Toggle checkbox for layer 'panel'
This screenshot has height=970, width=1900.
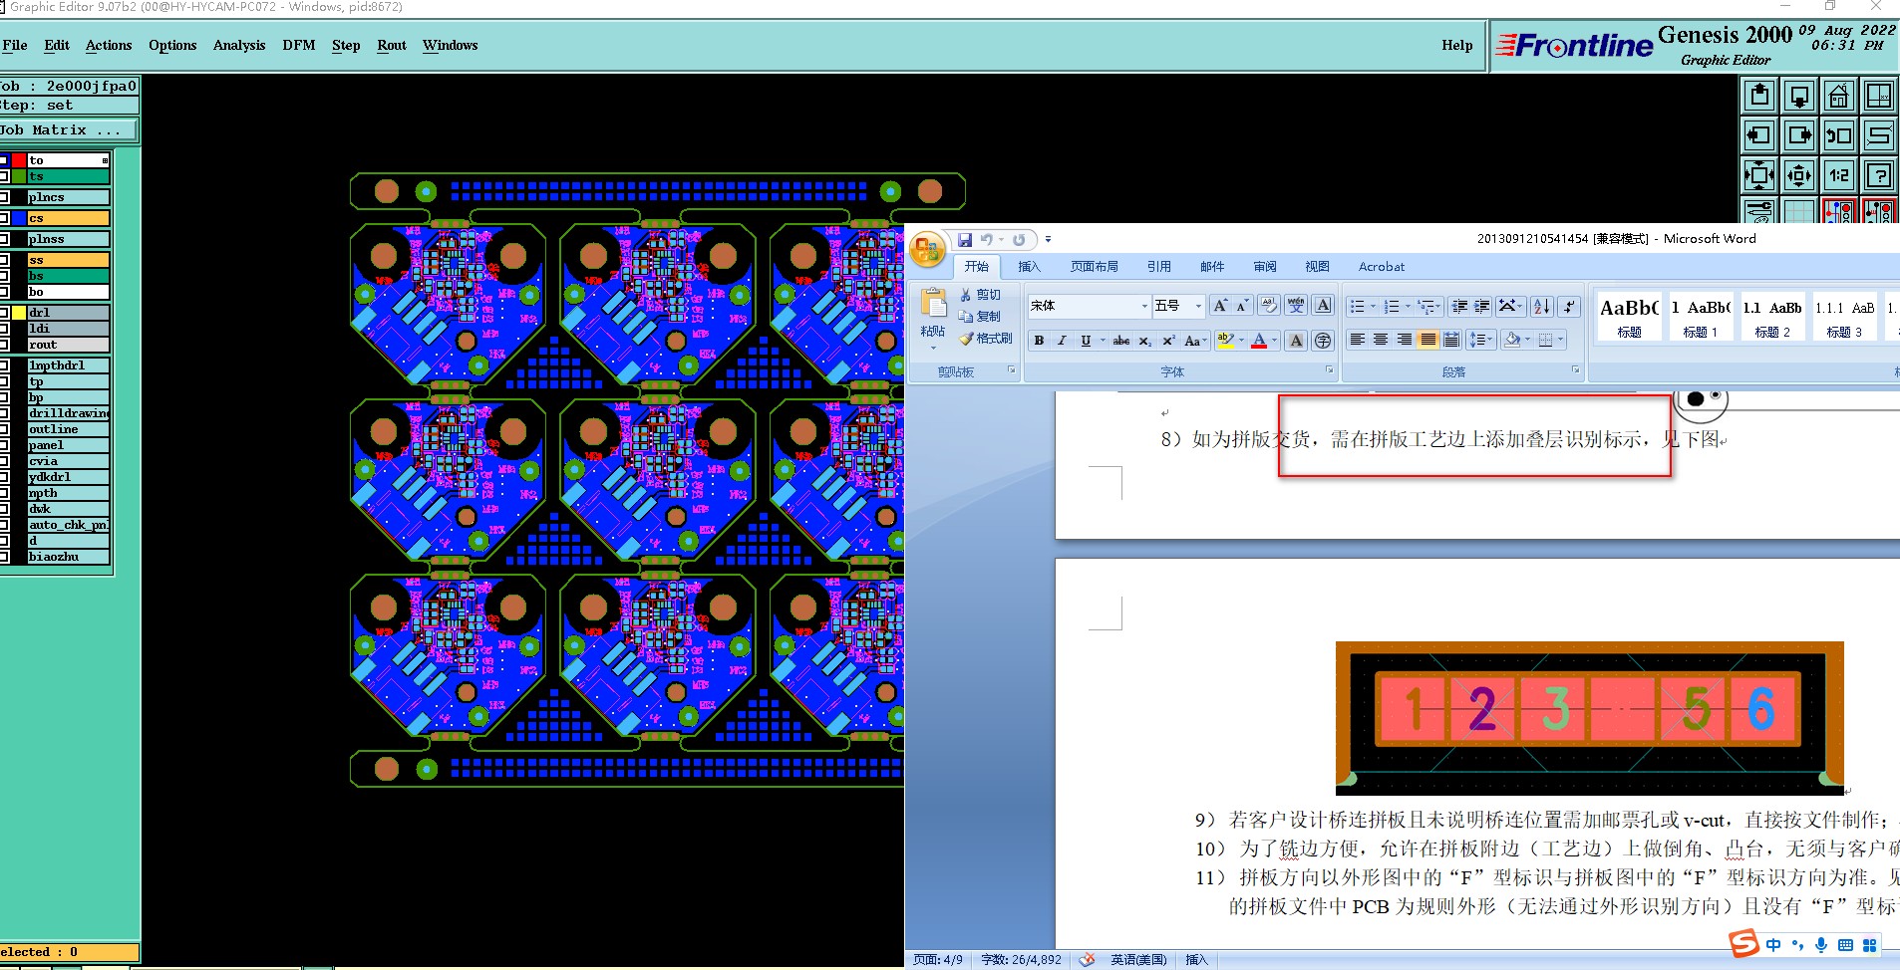[4, 445]
